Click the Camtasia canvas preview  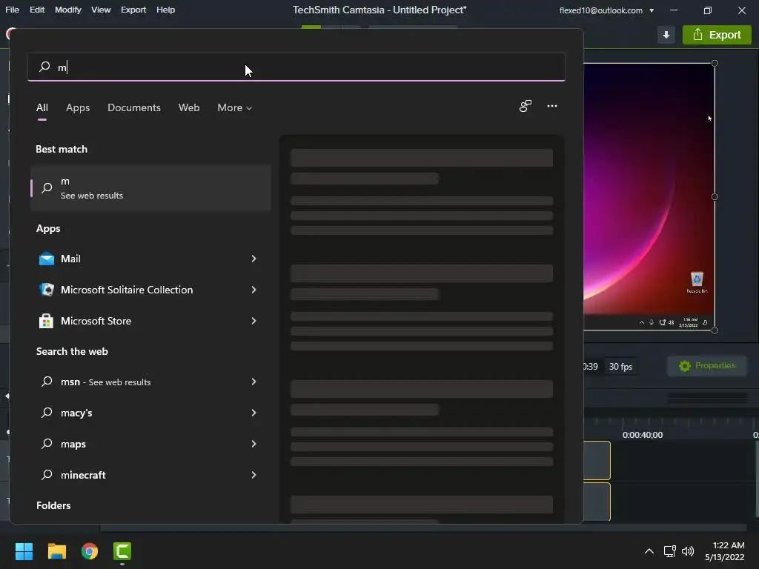click(x=649, y=197)
